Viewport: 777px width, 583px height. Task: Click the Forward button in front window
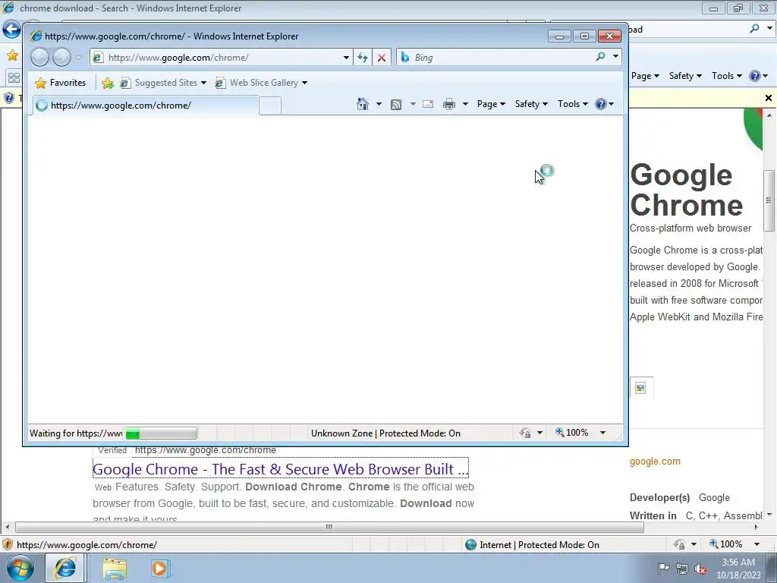pos(61,58)
